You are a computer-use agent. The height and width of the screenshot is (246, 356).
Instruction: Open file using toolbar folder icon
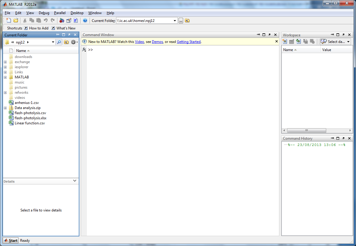[x=16, y=21]
